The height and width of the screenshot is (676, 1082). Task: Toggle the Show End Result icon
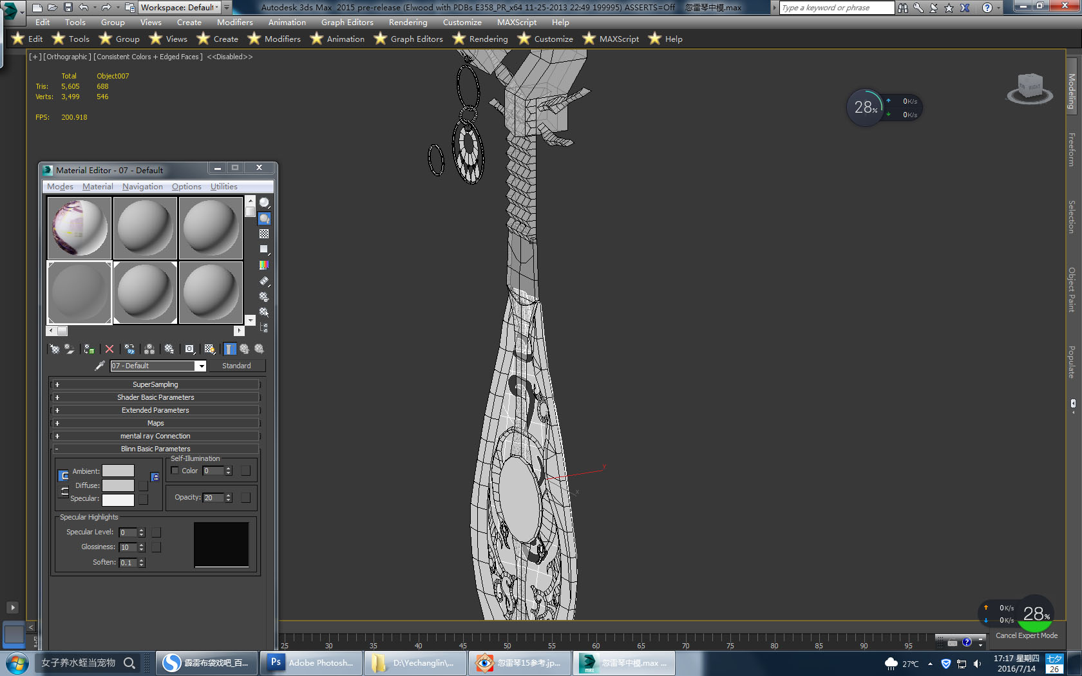(x=230, y=349)
